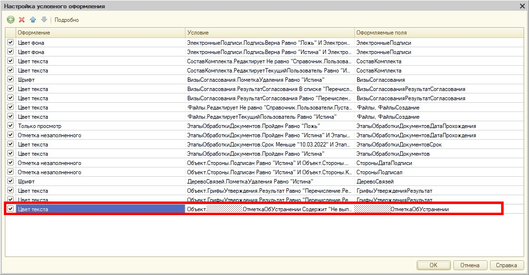Image resolution: width=529 pixels, height=275 pixels.
Task: Uncheck the row with СоставКомплекта.Редактирует Не равно condition
Action: click(x=10, y=61)
